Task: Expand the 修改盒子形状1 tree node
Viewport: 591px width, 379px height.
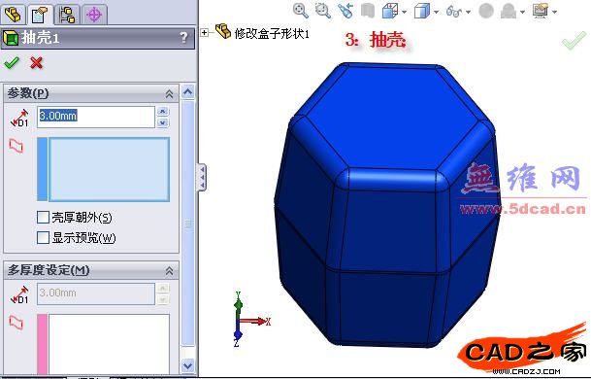Action: coord(205,32)
